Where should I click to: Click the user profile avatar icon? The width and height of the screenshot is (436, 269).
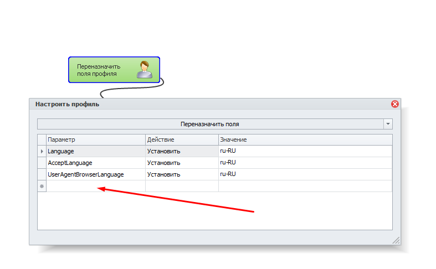tap(144, 70)
